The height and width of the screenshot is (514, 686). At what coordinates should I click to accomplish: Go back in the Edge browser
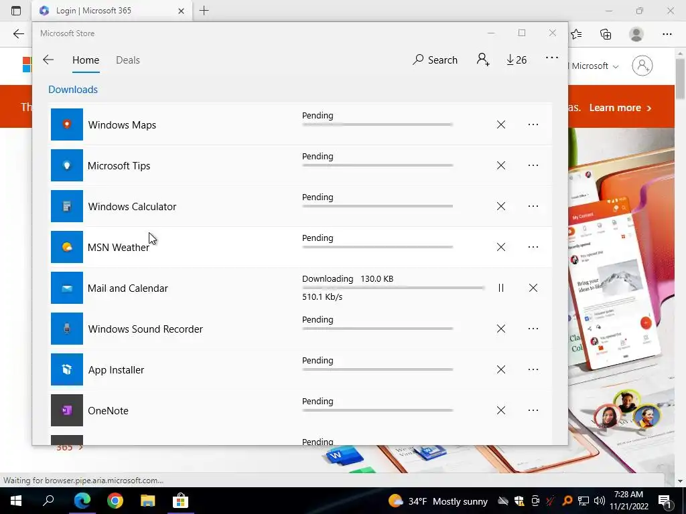(18, 34)
